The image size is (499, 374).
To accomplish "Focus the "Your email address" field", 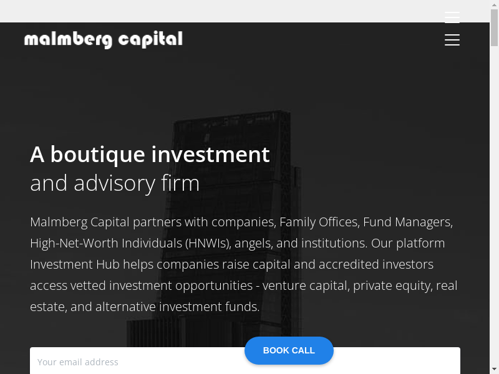I will [x=137, y=362].
